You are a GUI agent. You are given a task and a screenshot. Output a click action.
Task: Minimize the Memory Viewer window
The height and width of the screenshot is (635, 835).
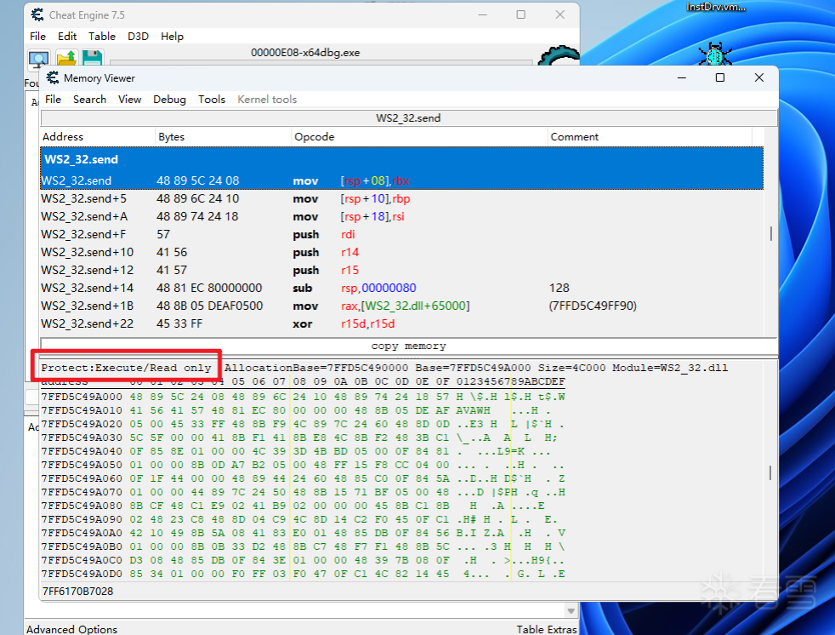(682, 77)
